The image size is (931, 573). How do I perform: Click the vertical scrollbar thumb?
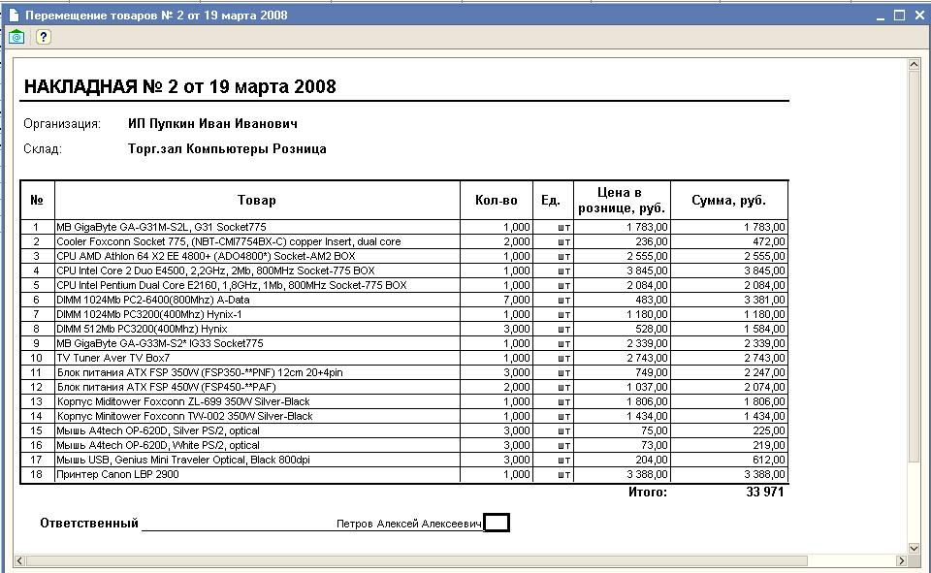click(914, 266)
